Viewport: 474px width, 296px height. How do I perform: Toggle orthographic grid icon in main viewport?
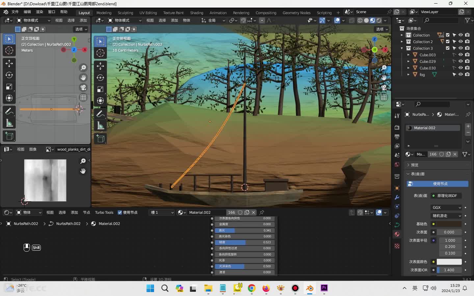click(x=384, y=97)
